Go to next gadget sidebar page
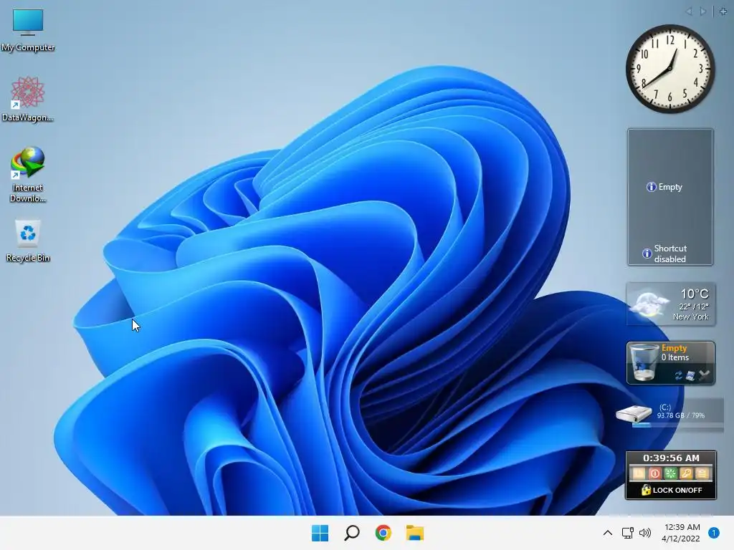 tap(702, 11)
